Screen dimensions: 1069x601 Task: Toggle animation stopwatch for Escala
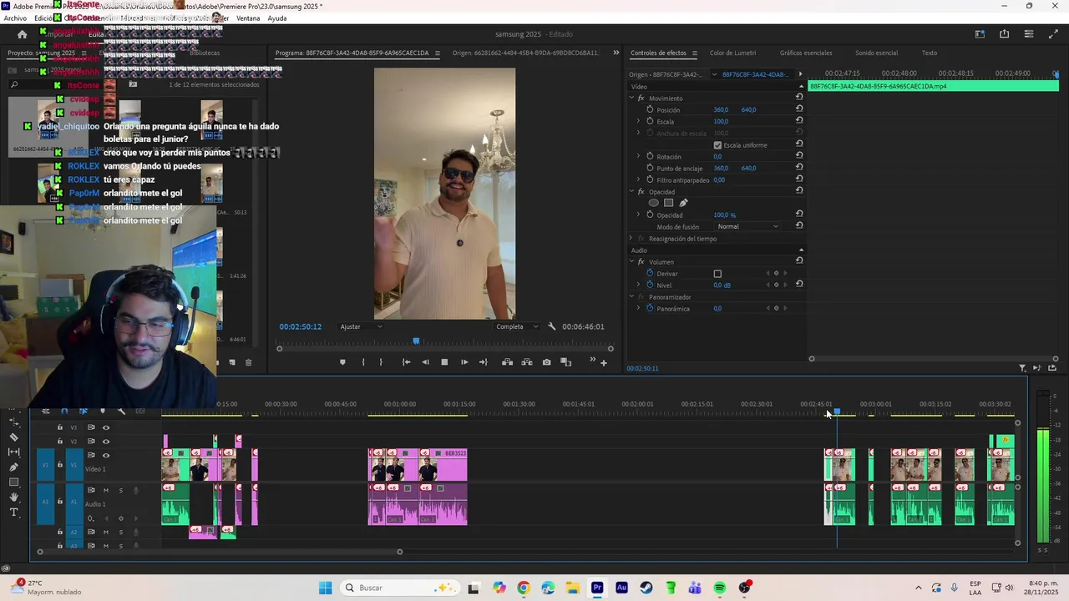pyautogui.click(x=650, y=121)
